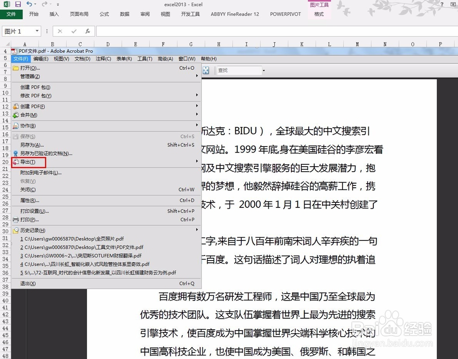Click the Redo arrow icon

coord(44,4)
